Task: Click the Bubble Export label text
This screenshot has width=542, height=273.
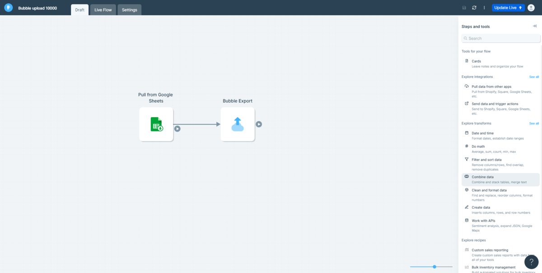Action: click(238, 101)
